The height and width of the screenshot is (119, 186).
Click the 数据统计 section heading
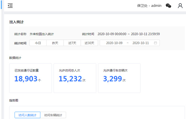tap(15, 58)
